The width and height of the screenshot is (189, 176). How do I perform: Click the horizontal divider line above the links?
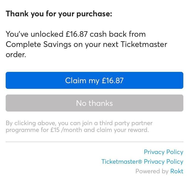(94, 142)
